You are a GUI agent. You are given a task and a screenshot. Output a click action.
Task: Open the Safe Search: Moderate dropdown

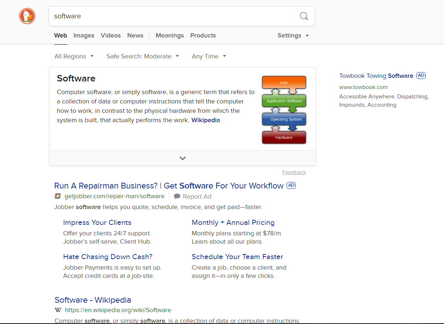143,56
